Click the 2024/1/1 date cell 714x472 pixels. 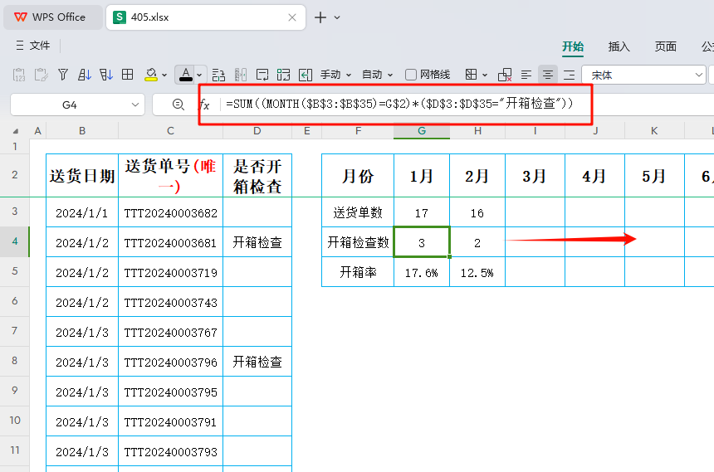[82, 212]
